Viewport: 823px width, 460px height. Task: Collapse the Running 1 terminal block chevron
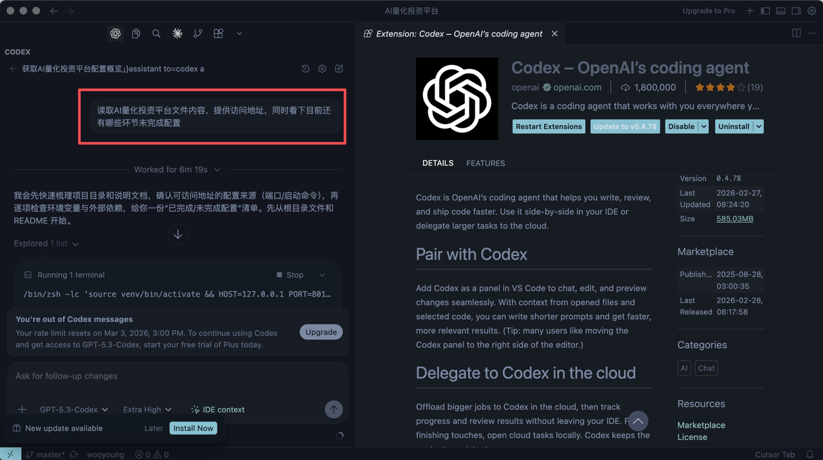[322, 275]
